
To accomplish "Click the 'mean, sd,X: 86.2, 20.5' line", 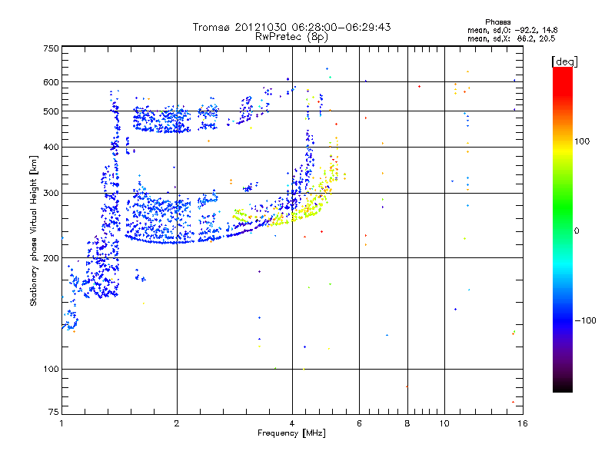I will [x=511, y=38].
